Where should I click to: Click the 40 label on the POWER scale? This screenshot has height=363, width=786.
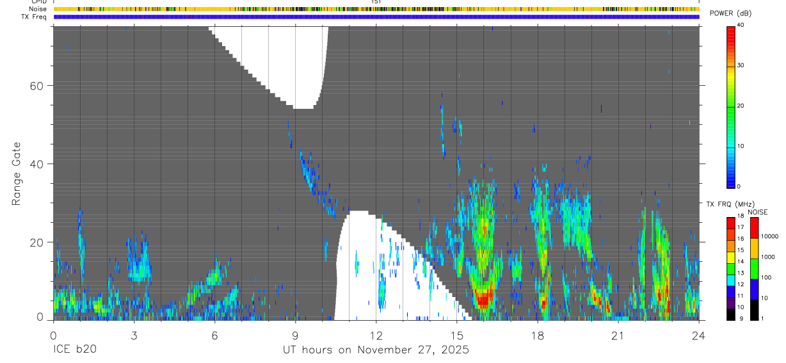(x=740, y=25)
